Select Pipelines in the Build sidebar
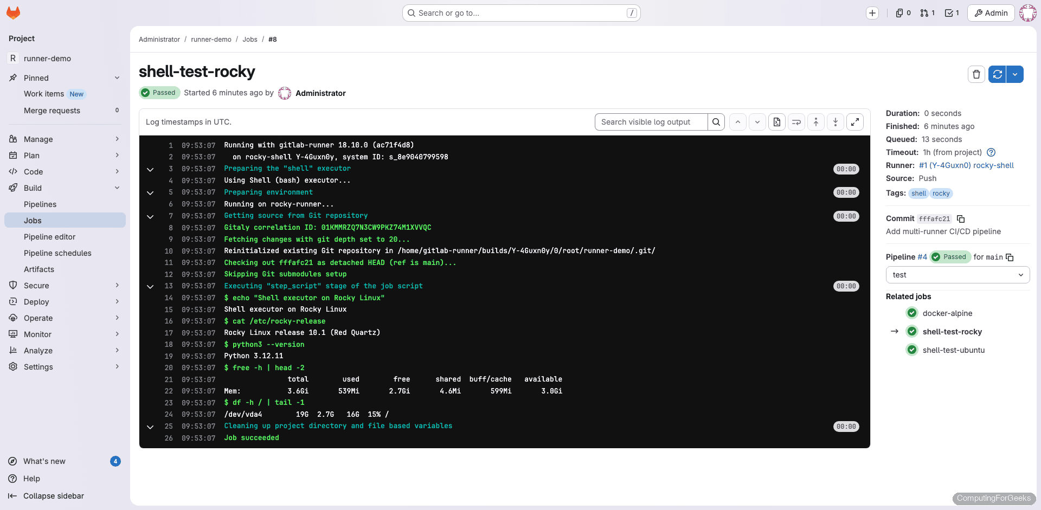This screenshot has height=510, width=1041. (x=41, y=204)
